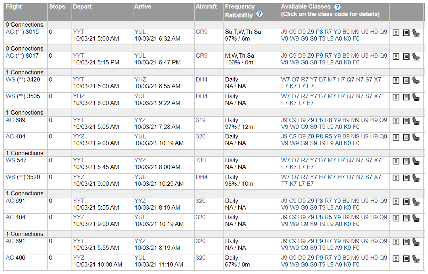The width and height of the screenshot is (428, 274).
Task: Click the CR9 aircraft link for AC 8017
Action: (201, 56)
